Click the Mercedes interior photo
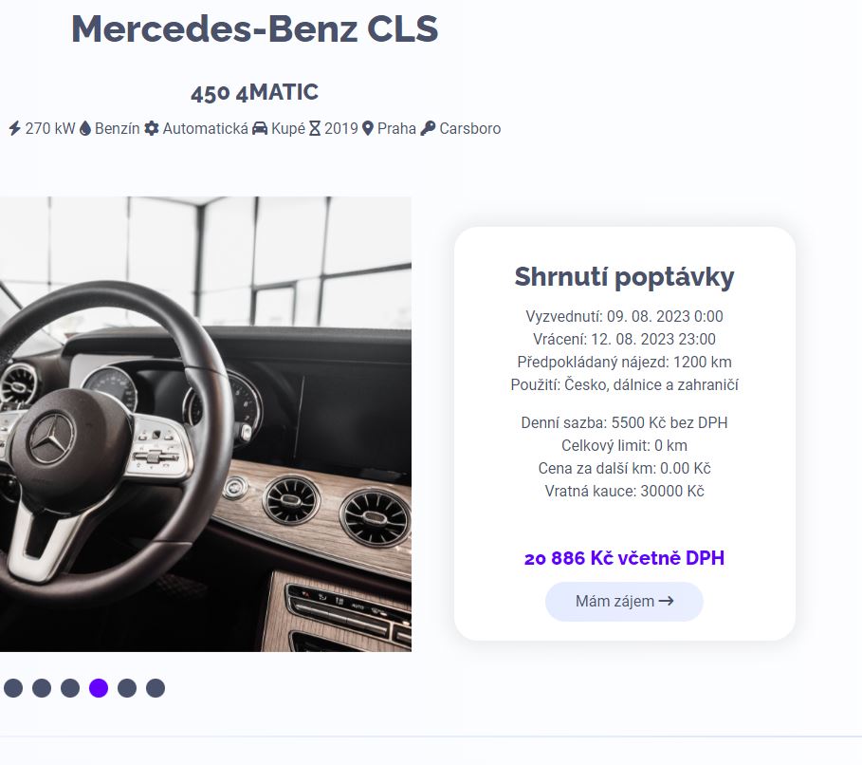 pos(206,423)
